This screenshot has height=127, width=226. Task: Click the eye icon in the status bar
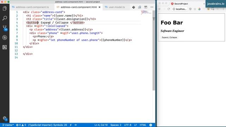(76, 125)
